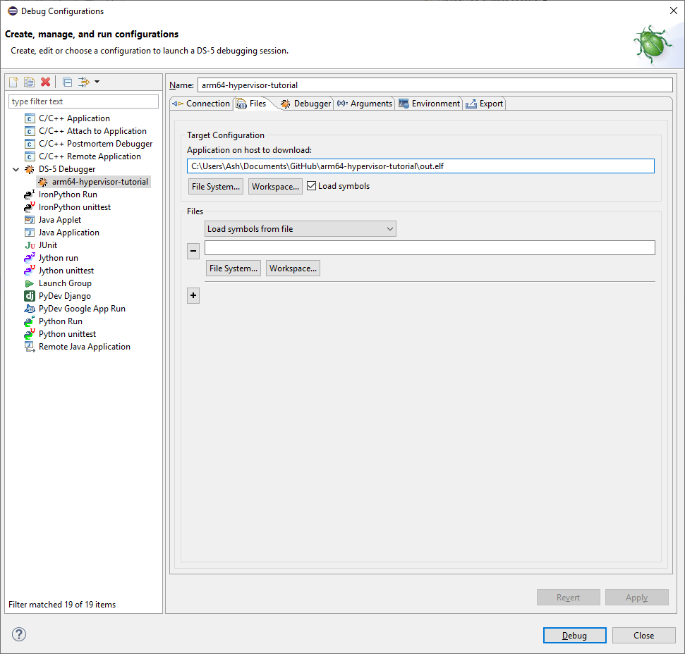Select Launch Group in the tree
The width and height of the screenshot is (685, 654).
(x=65, y=283)
